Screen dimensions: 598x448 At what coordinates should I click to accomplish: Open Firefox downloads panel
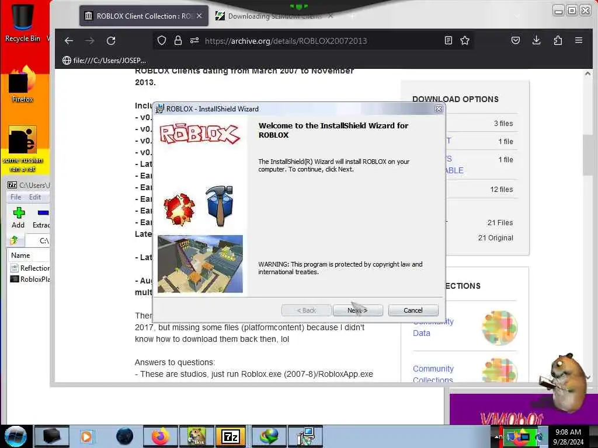tap(537, 40)
